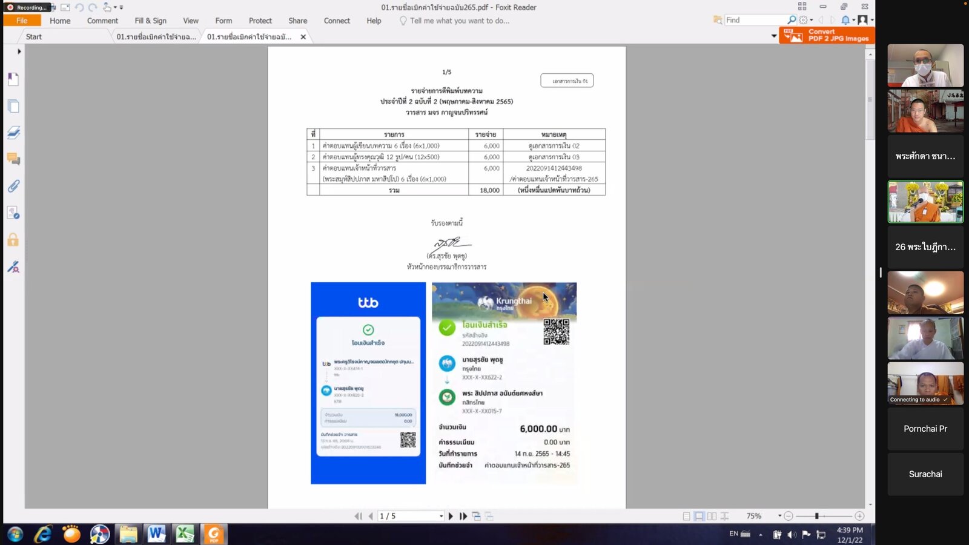The height and width of the screenshot is (545, 969).
Task: Click Convert PDF 2 JPG Images banner
Action: pos(827,35)
